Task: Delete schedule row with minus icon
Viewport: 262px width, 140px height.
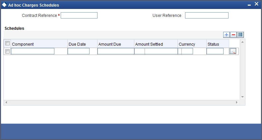Action: (x=233, y=35)
